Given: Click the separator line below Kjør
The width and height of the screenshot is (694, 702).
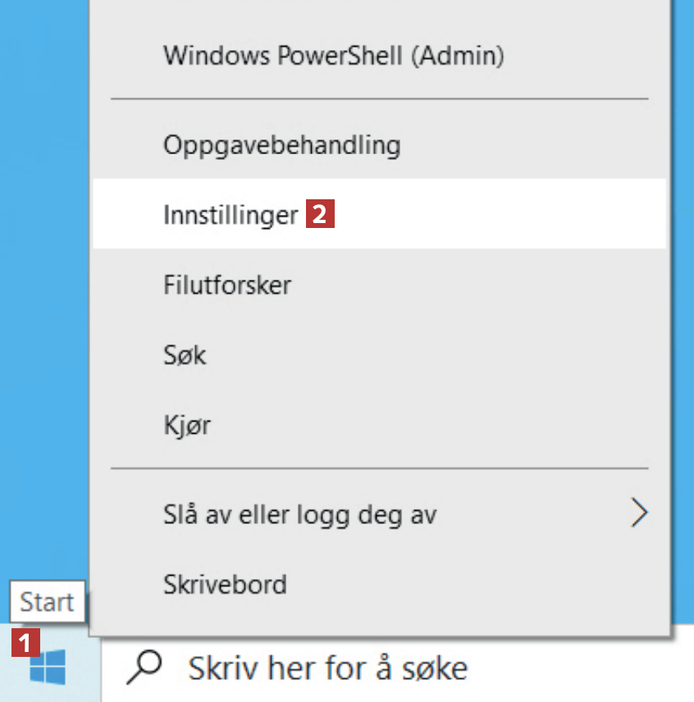Looking at the screenshot, I should (x=379, y=469).
